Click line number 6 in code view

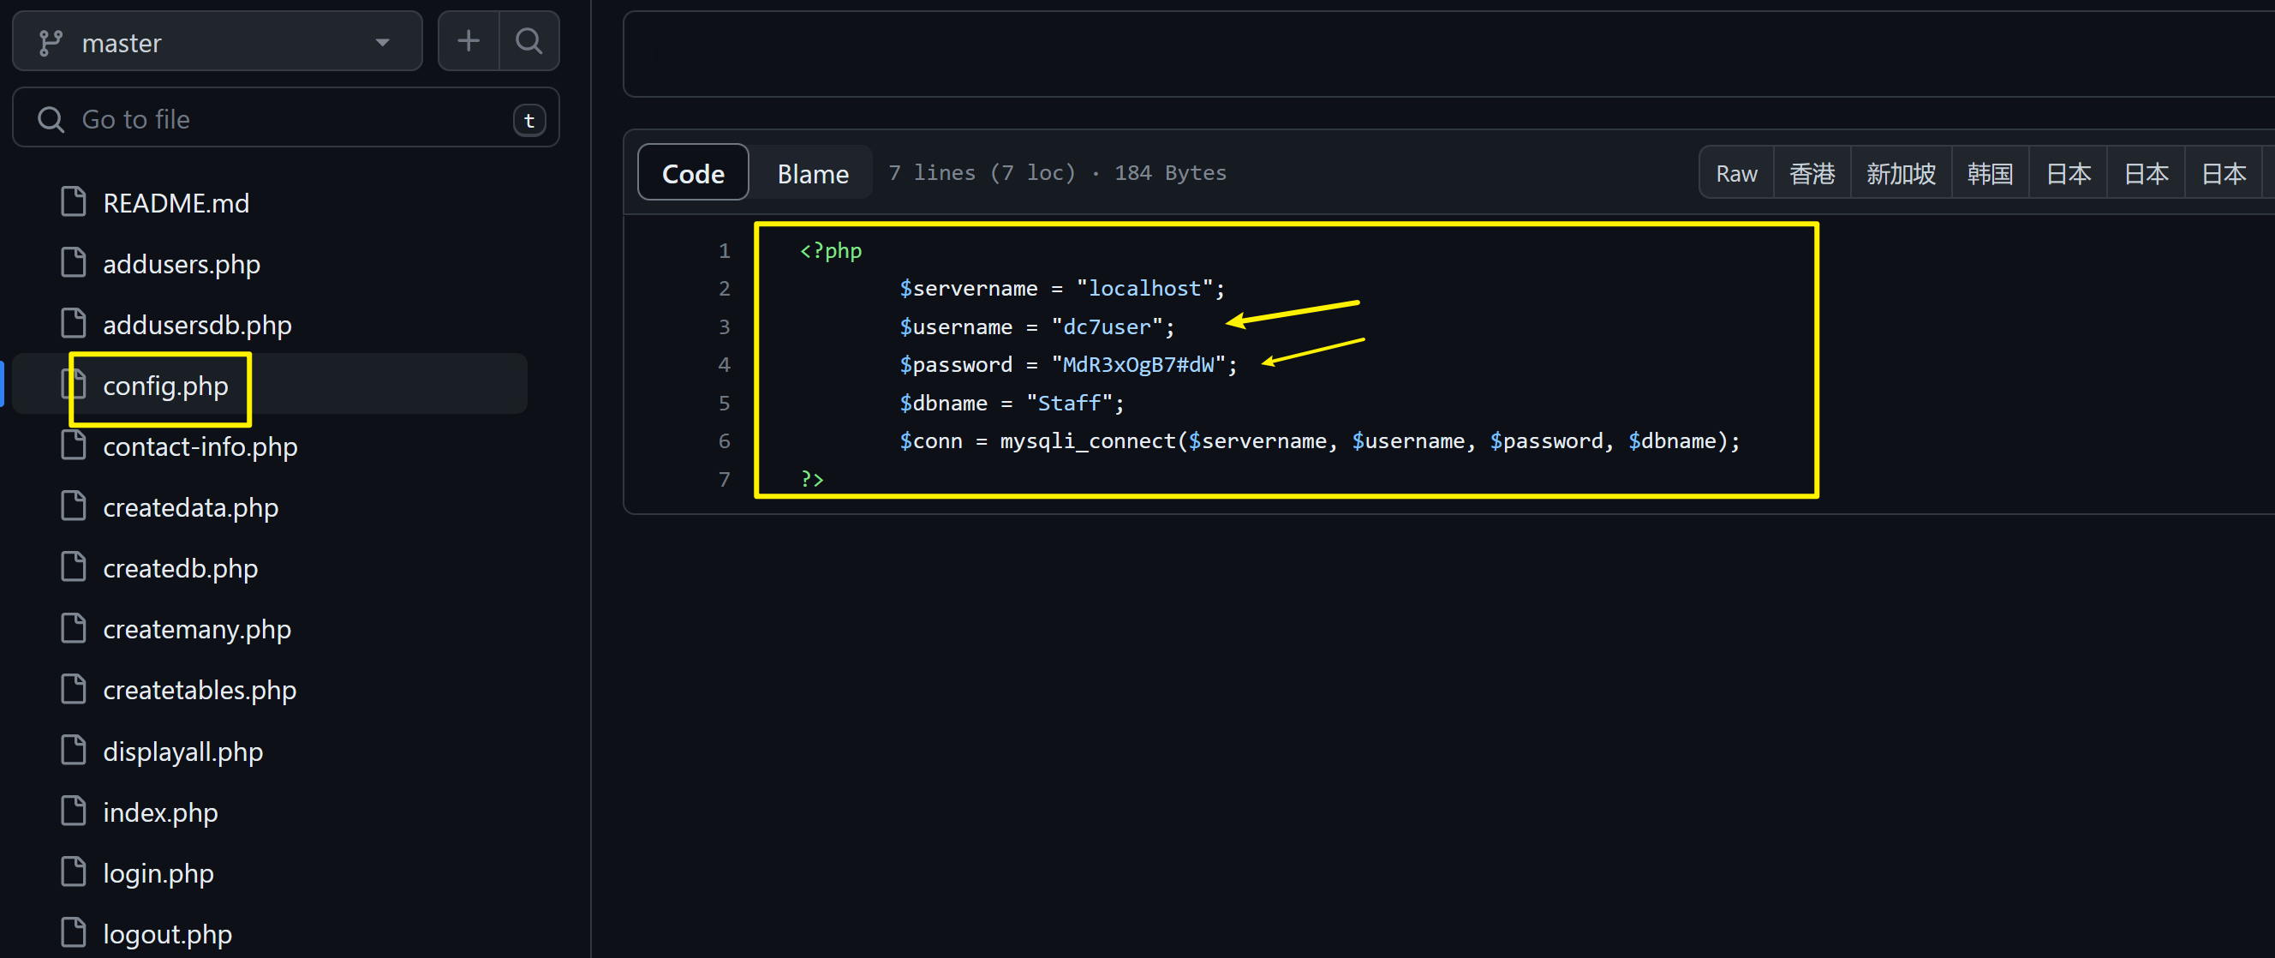point(724,441)
